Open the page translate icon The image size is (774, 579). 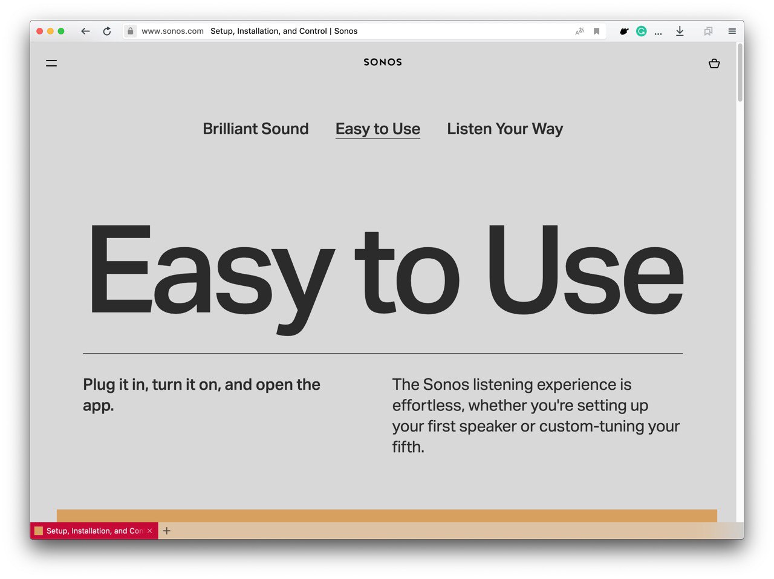click(579, 31)
